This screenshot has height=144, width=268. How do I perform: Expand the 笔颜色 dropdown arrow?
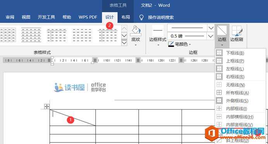[189, 45]
